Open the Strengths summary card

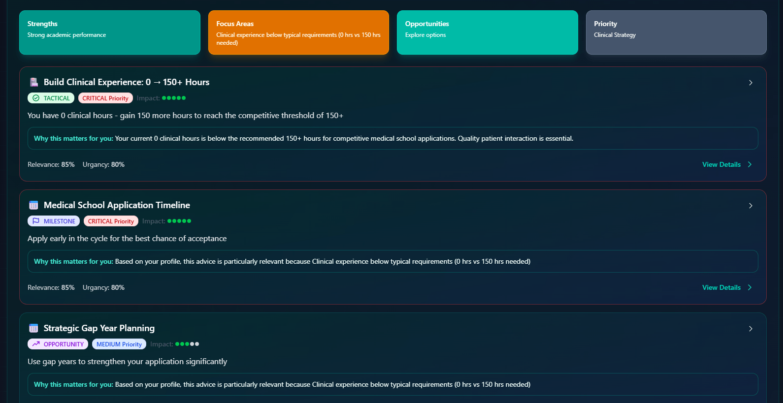click(x=110, y=32)
